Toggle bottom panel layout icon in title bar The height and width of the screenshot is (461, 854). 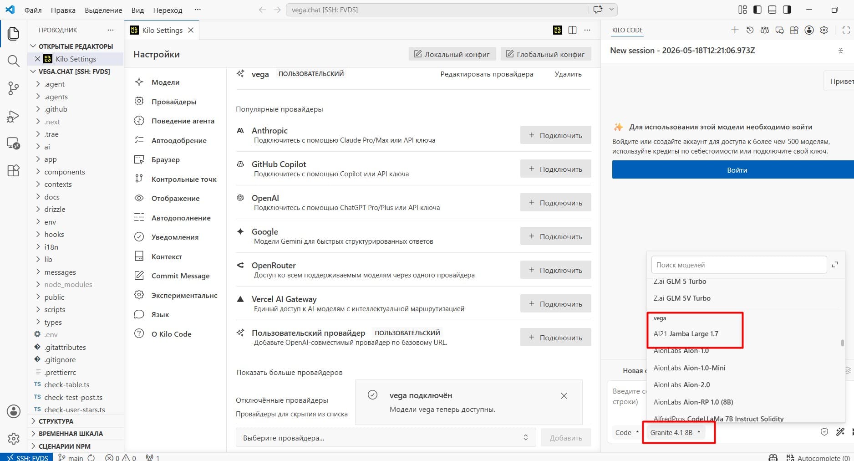point(772,10)
